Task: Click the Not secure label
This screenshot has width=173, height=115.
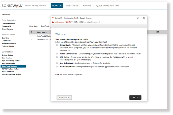Action: 59,22
